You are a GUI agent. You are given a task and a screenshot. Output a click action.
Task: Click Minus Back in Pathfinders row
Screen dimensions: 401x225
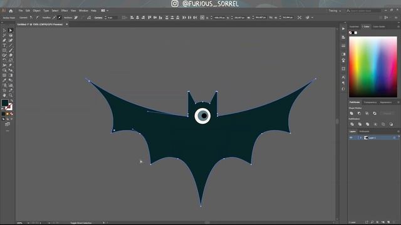pos(391,124)
